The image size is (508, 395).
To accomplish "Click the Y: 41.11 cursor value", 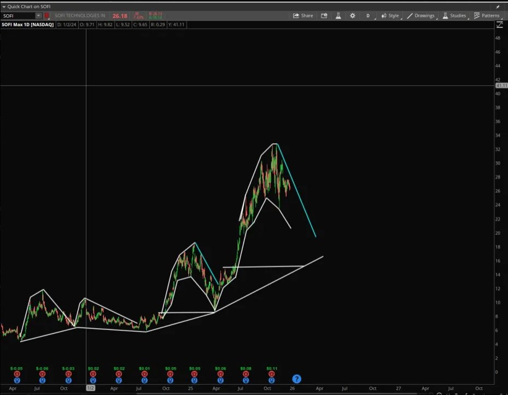I will pos(177,25).
